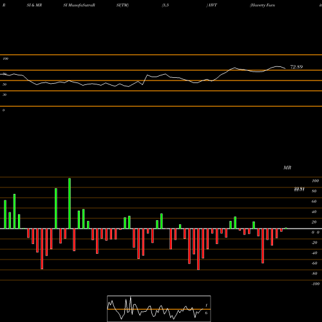Click the RSI value 72.89 label
The width and height of the screenshot is (322, 322).
pyautogui.click(x=296, y=67)
